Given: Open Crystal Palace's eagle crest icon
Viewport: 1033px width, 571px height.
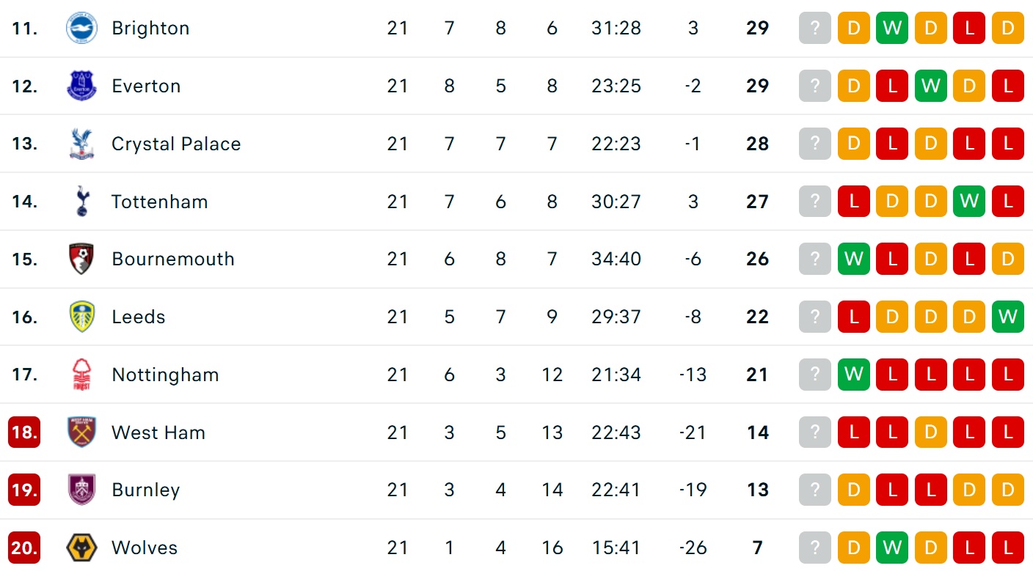Looking at the screenshot, I should click(81, 144).
